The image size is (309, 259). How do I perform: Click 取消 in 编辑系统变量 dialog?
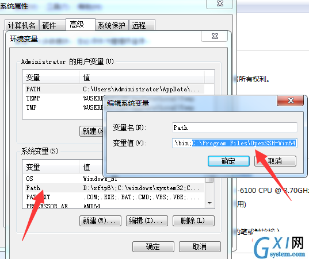[x=275, y=161]
